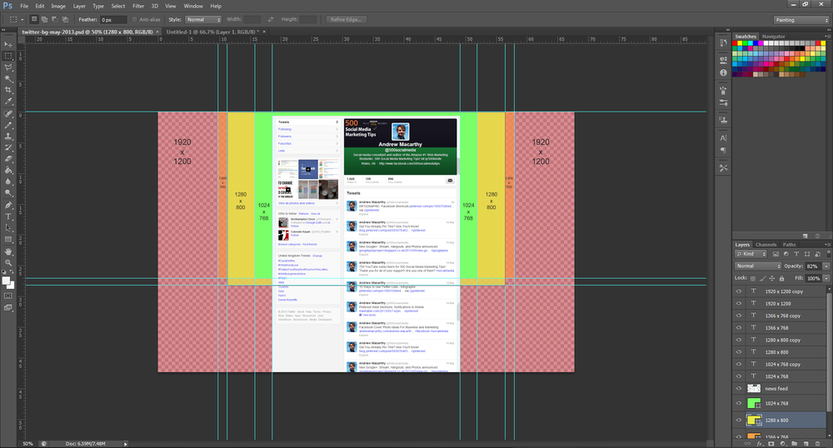Delete layer with trash icon in Layers panel
The image size is (833, 448).
coord(818,444)
